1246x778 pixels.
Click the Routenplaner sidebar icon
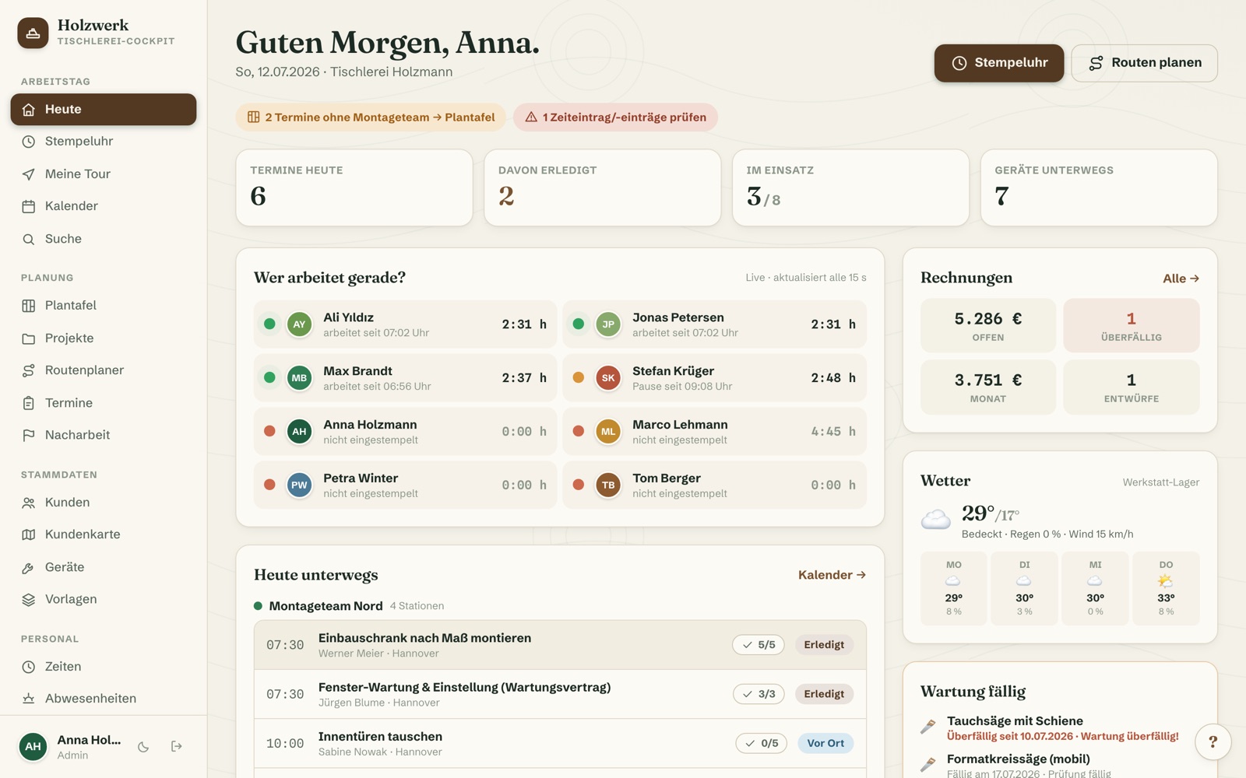click(29, 370)
